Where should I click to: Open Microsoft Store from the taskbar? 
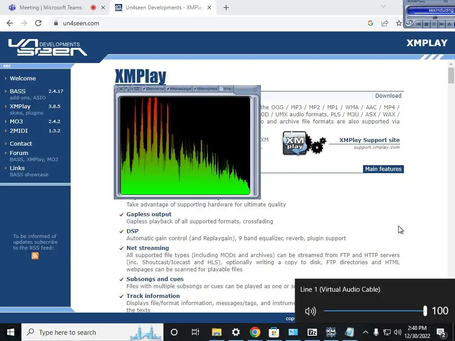(274, 332)
